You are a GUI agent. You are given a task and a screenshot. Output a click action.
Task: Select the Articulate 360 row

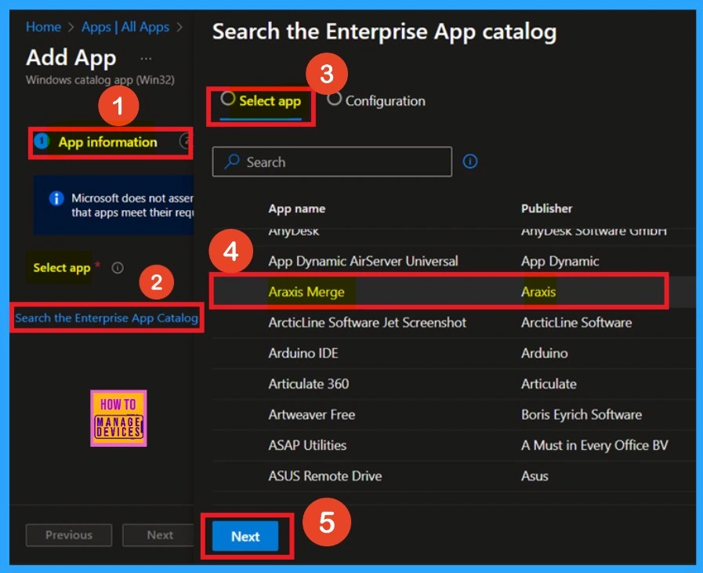point(455,384)
